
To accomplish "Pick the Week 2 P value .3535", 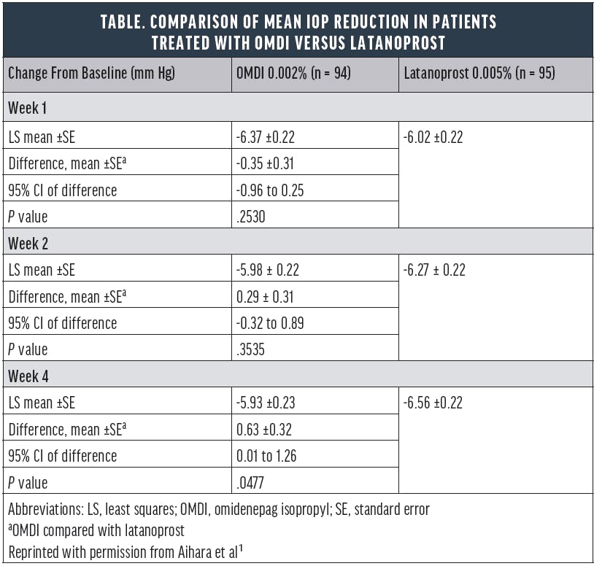I will tap(252, 348).
